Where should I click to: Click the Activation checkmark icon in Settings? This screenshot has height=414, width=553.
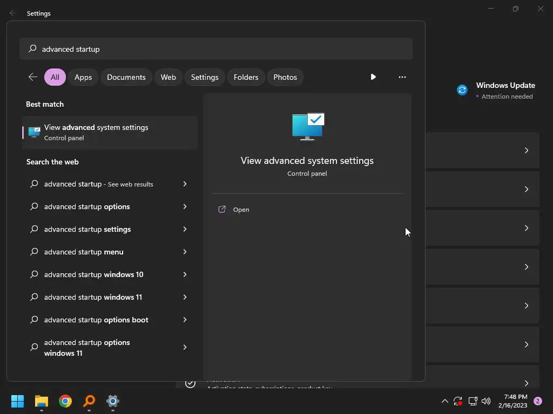coord(190,383)
